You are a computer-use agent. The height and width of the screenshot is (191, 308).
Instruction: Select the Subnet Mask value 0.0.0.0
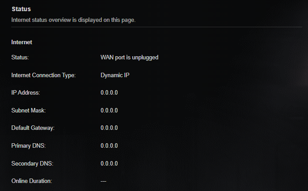(109, 110)
